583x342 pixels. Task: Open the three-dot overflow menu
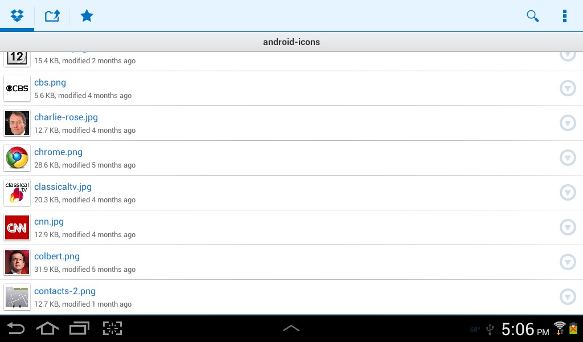coord(564,16)
